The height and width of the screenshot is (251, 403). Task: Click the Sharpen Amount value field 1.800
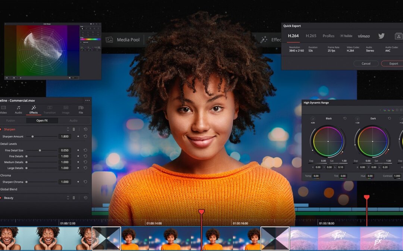pos(65,136)
